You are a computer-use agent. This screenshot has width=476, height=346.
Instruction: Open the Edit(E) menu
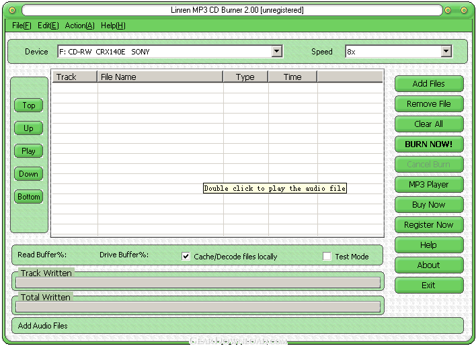(x=48, y=26)
